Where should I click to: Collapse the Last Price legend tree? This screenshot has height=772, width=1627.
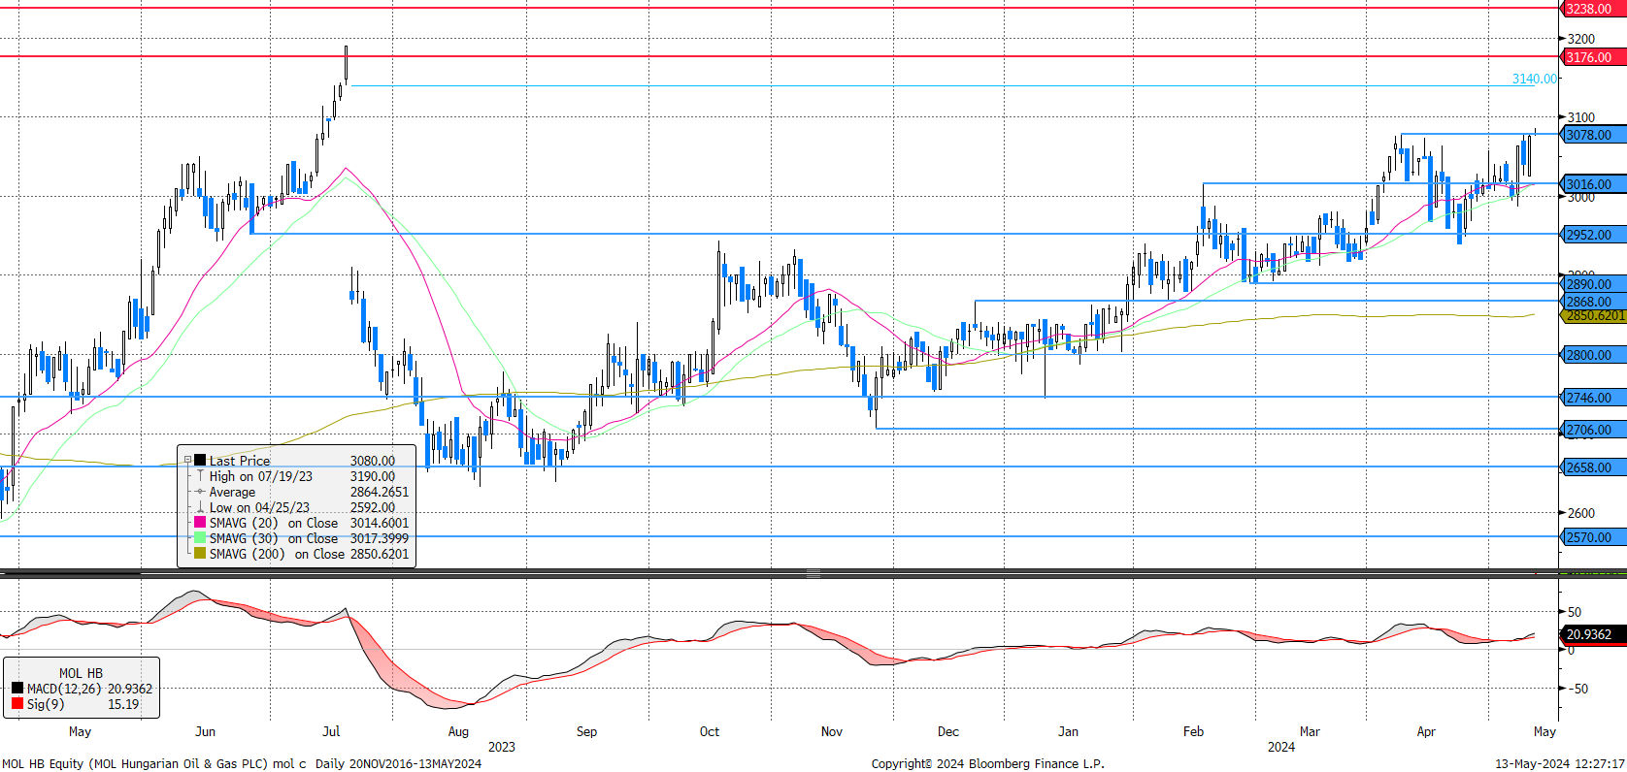coord(187,461)
